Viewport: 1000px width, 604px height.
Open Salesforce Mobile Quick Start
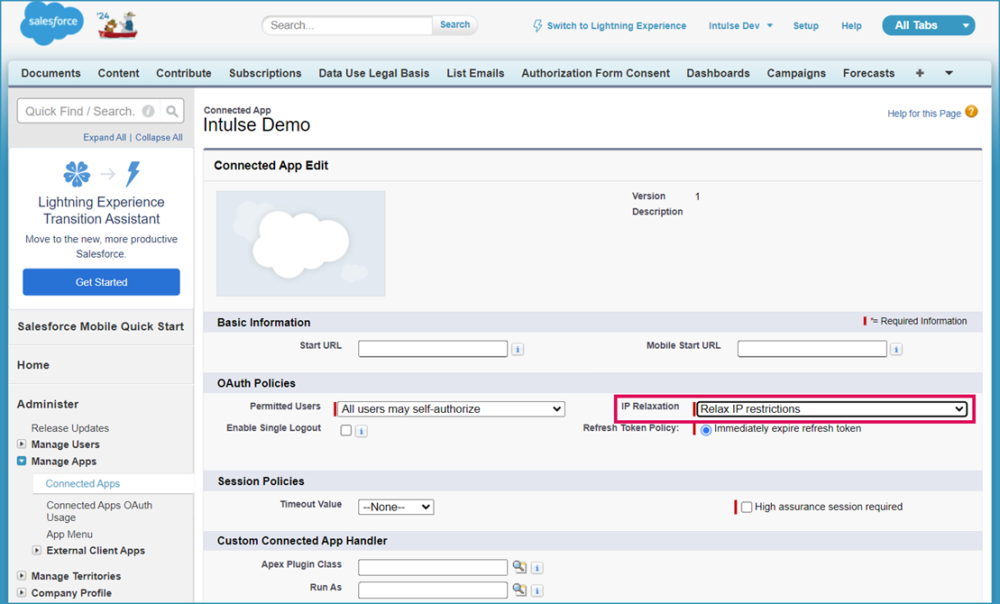101,326
